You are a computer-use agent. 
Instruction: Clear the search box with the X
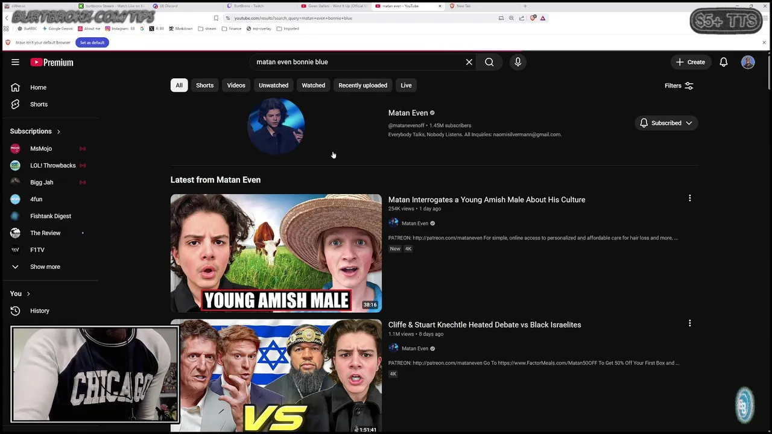469,62
